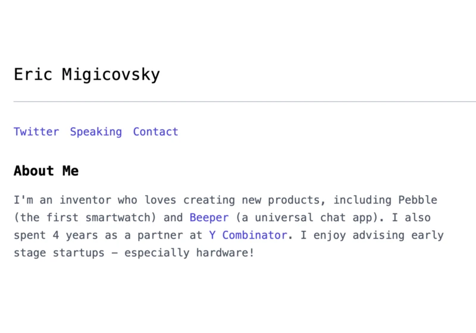This screenshot has width=476, height=333.
Task: Click the word "including" in first line
Action: coord(362,200)
